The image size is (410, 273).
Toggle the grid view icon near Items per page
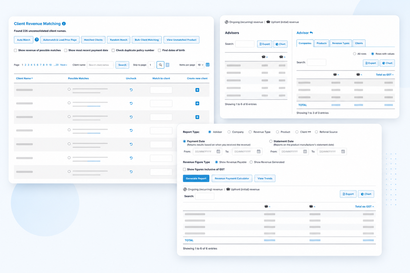(x=208, y=65)
